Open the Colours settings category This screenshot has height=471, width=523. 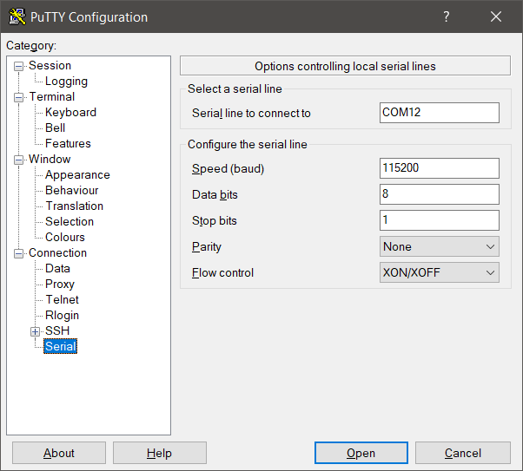point(65,238)
